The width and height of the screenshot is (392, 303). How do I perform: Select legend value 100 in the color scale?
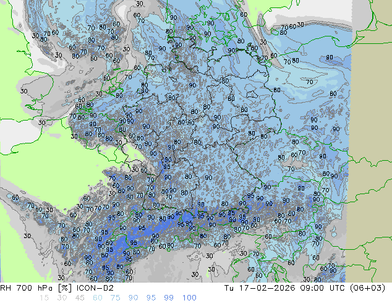click(x=189, y=298)
